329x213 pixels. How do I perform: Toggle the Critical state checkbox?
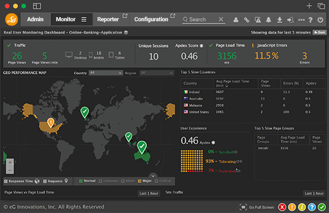coord(156,181)
